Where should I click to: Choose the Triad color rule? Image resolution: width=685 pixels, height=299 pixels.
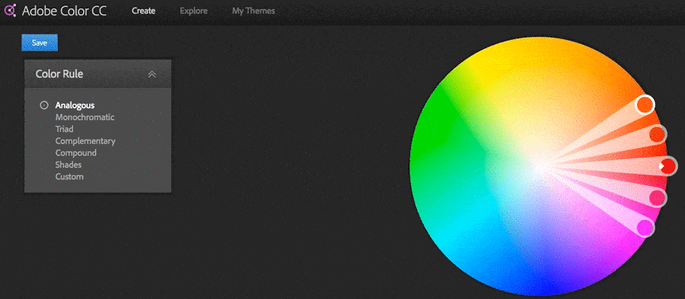pos(64,129)
